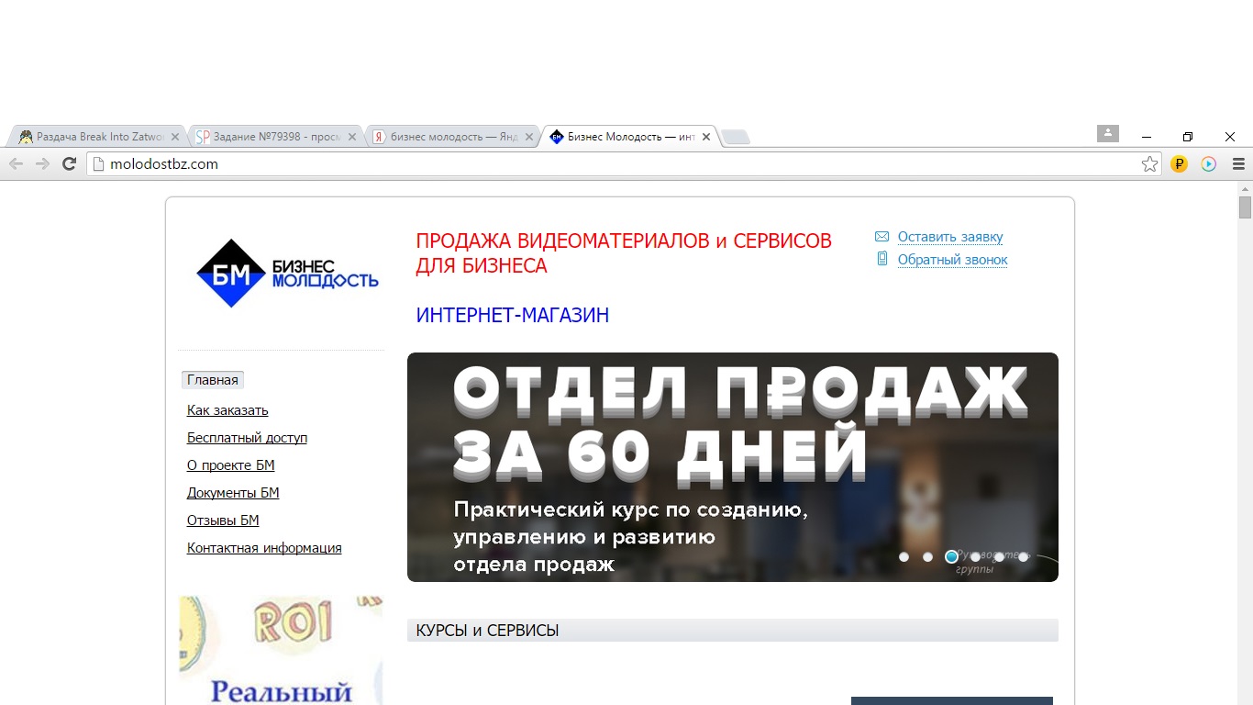Click the envelope icon beside 'Оставить заявку'
Viewport: 1253px width, 705px height.
(x=882, y=237)
